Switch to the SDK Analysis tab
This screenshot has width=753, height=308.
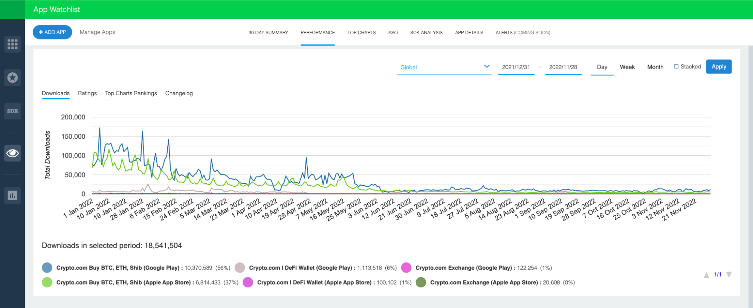pyautogui.click(x=426, y=33)
